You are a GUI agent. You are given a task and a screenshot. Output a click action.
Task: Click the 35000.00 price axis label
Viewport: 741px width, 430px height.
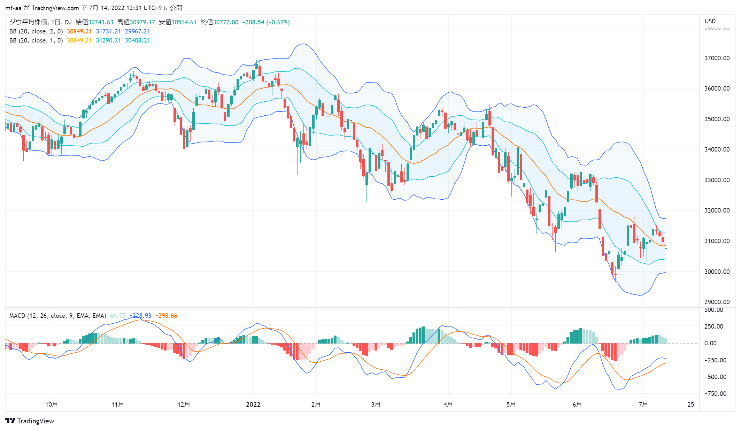[717, 119]
